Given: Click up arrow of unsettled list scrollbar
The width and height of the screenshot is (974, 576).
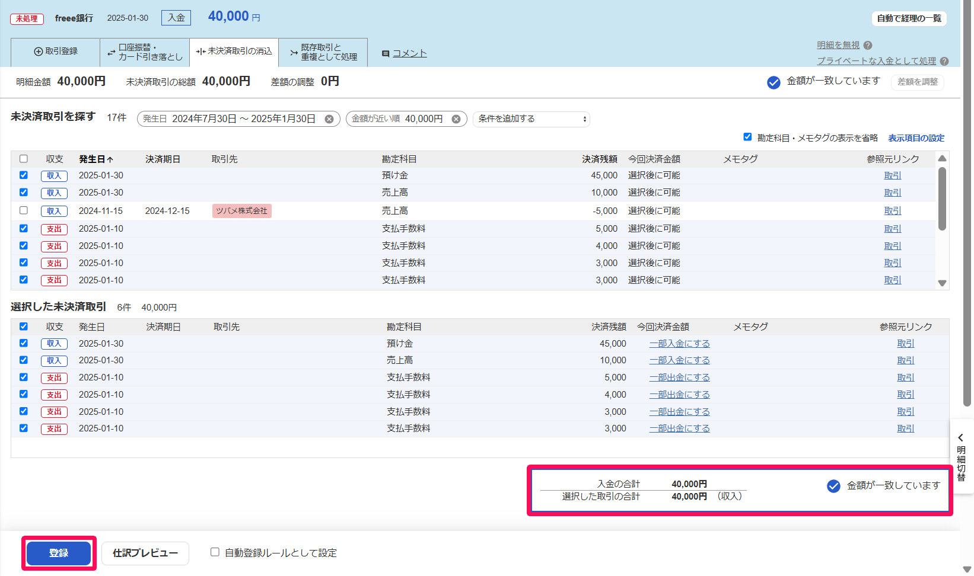Looking at the screenshot, I should click(x=942, y=158).
